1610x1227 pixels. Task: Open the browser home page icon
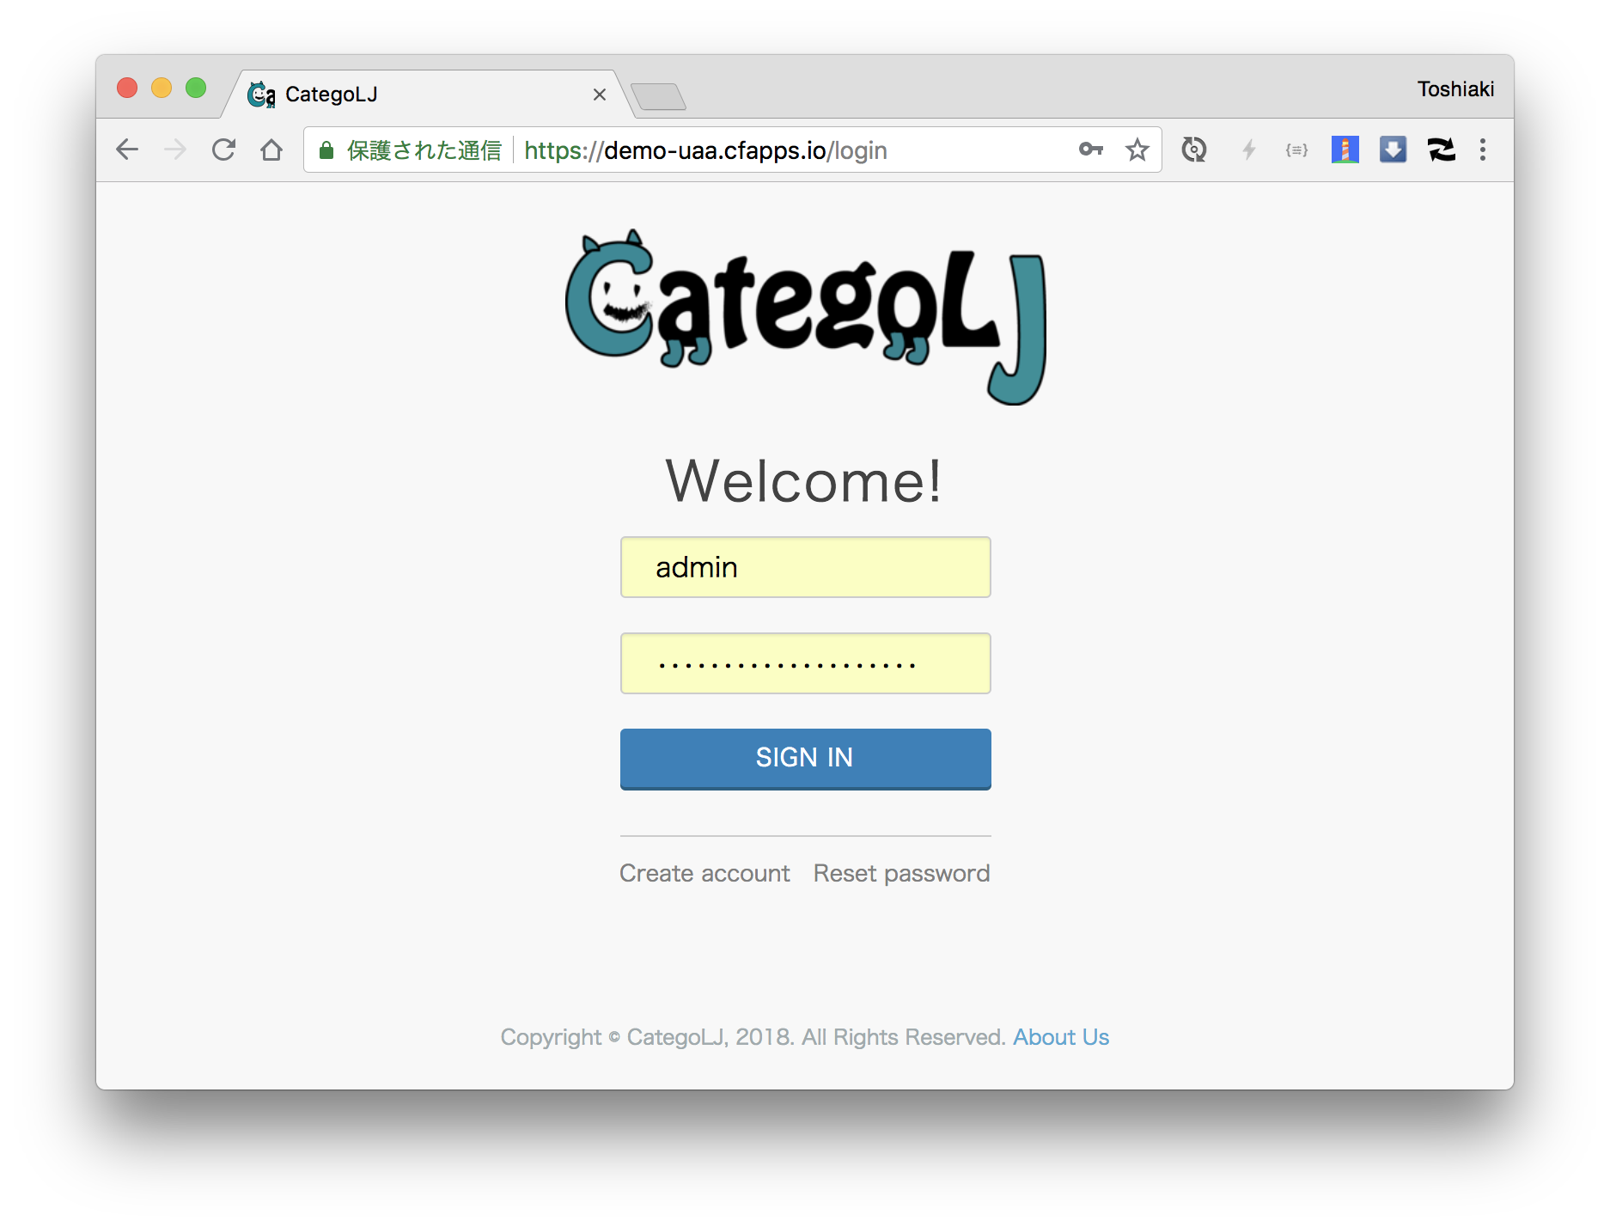tap(271, 150)
